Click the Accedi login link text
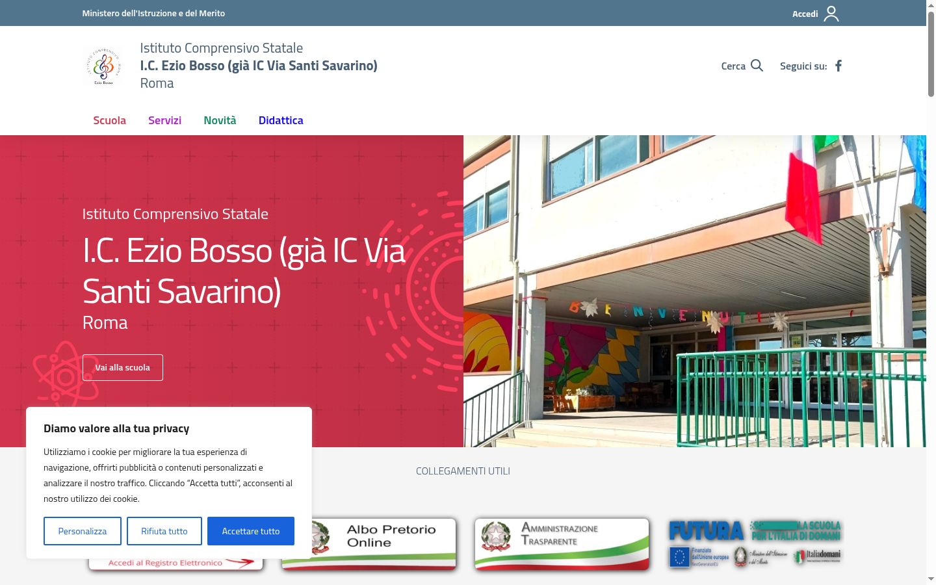Viewport: 936px width, 585px height. click(x=805, y=14)
